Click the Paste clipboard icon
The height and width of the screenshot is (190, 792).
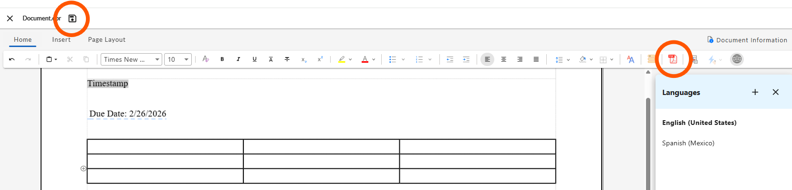(49, 59)
